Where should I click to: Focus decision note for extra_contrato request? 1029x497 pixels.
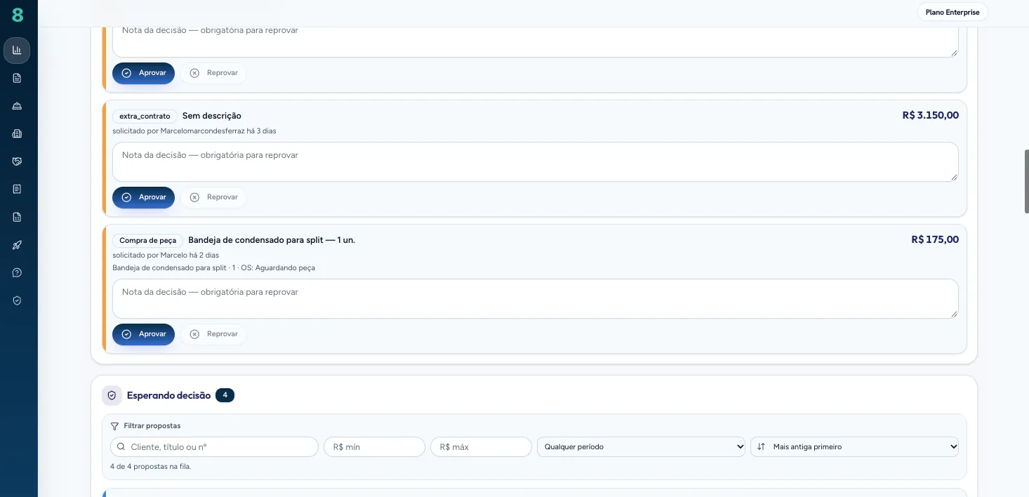[536, 162]
